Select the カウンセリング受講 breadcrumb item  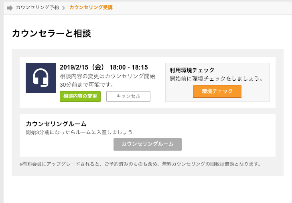coord(91,8)
